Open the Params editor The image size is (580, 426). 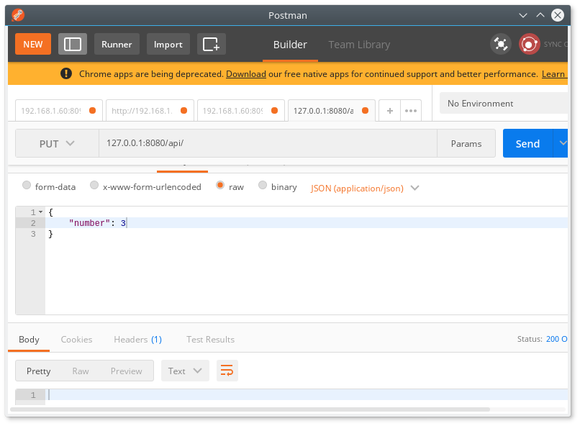pyautogui.click(x=466, y=143)
